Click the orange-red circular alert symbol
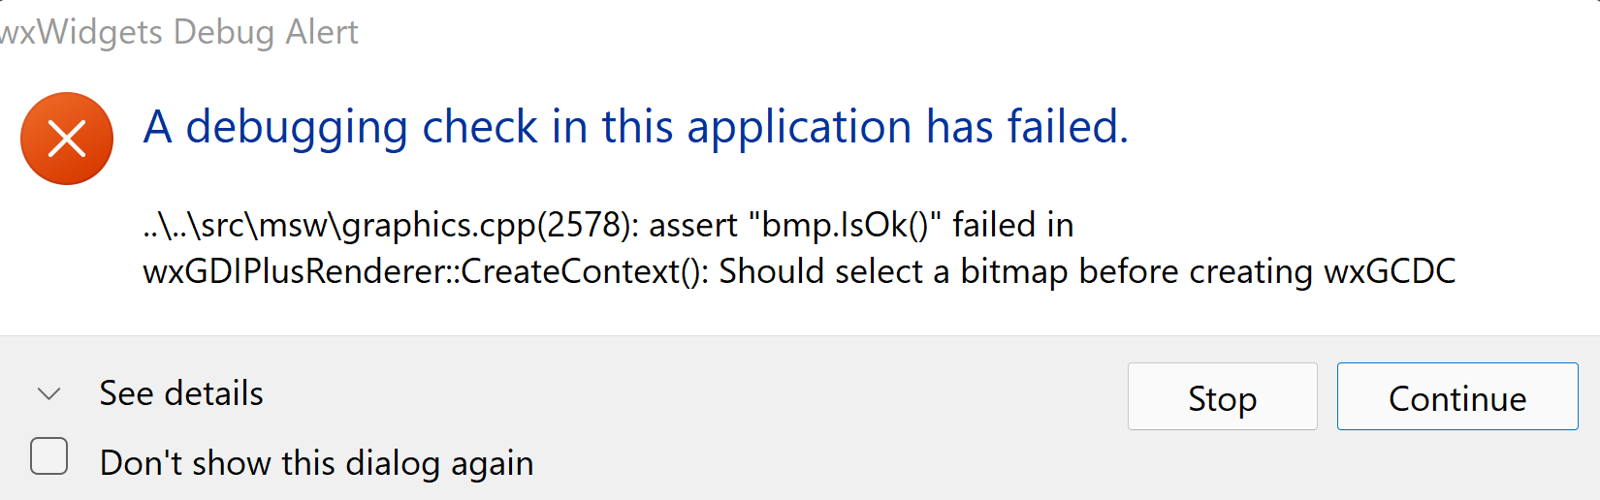The width and height of the screenshot is (1600, 500). [67, 139]
